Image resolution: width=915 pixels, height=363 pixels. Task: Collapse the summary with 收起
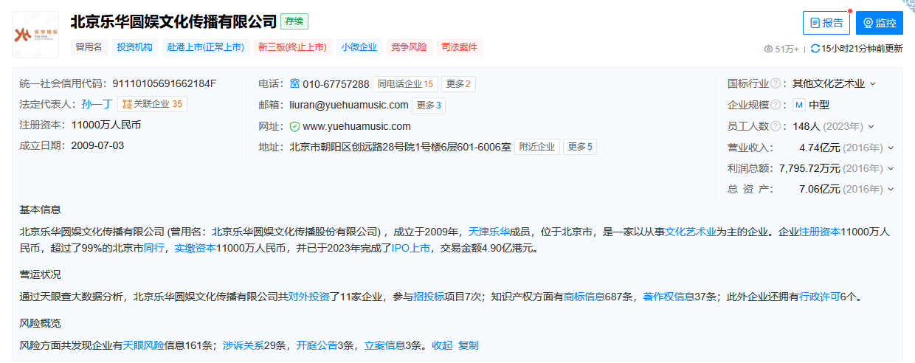(442, 345)
